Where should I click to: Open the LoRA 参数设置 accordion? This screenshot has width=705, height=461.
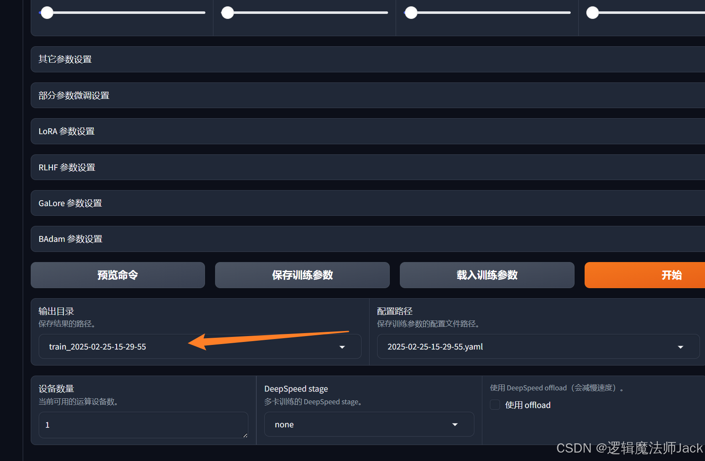[x=67, y=131]
